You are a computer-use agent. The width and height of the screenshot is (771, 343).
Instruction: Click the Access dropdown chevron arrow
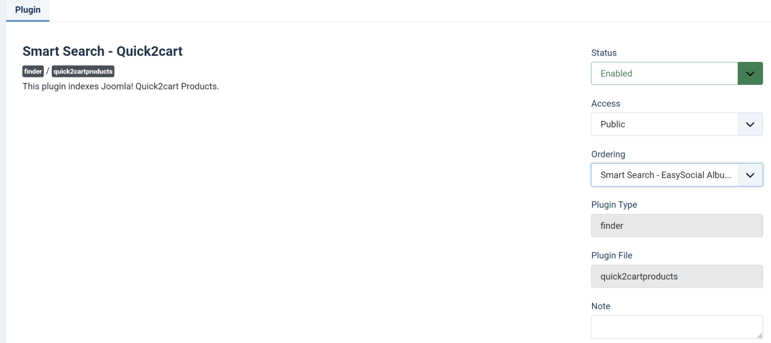750,124
